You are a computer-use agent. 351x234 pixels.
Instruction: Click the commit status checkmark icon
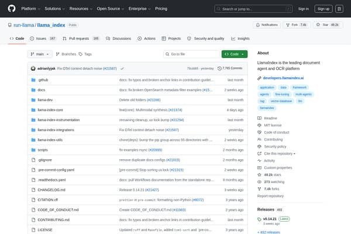[x=122, y=68]
